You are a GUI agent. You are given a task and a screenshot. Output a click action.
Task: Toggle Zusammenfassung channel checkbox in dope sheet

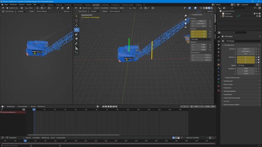pos(1,112)
